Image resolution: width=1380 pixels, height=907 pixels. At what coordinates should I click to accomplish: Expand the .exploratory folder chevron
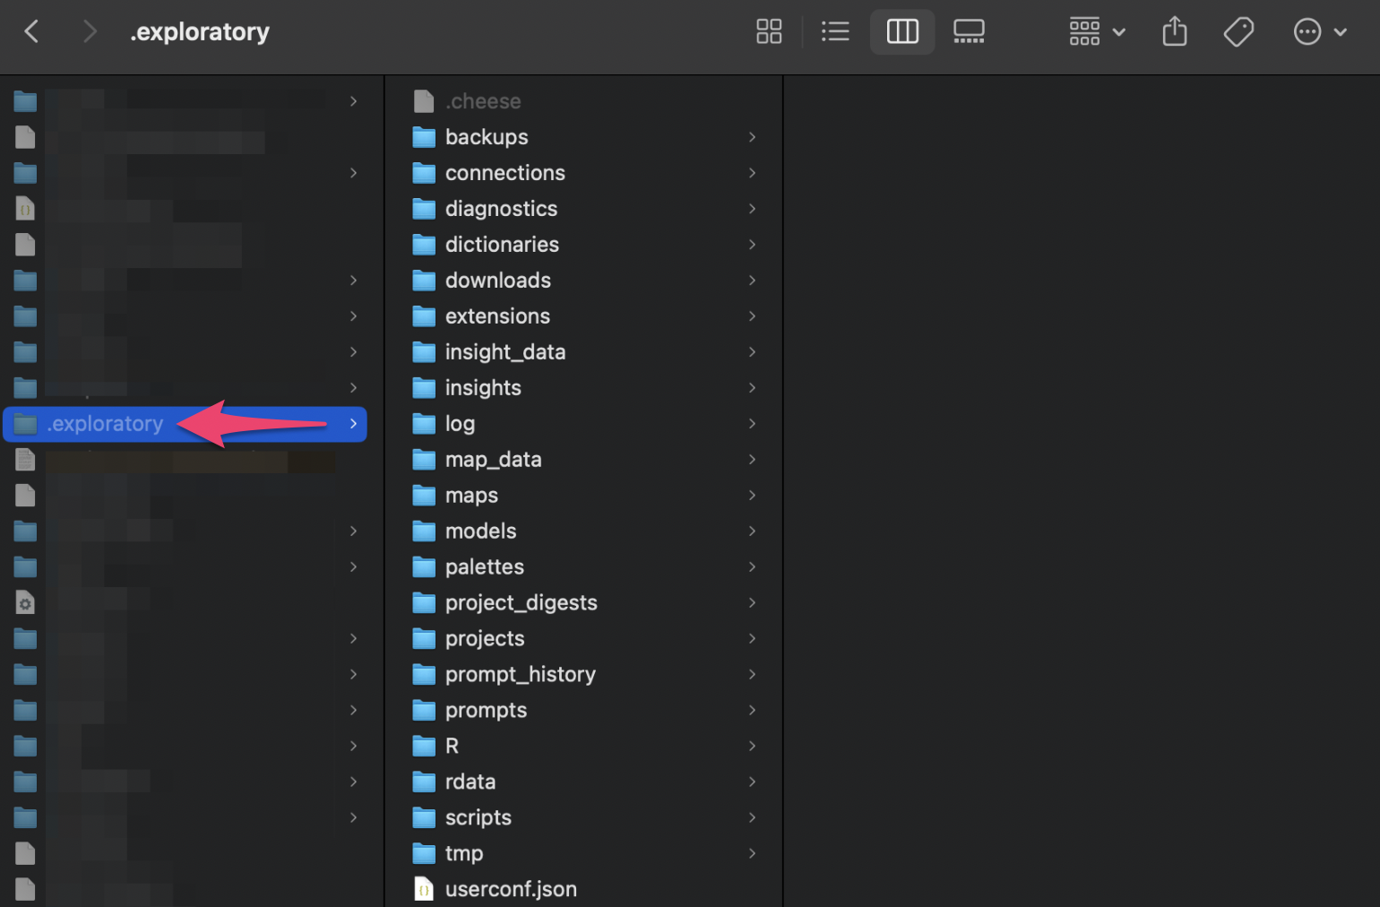pyautogui.click(x=354, y=424)
